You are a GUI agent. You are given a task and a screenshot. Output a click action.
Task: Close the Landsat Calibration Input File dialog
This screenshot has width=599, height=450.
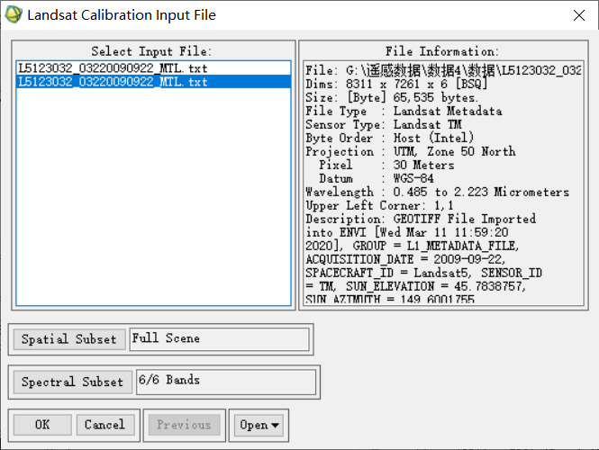(x=579, y=15)
